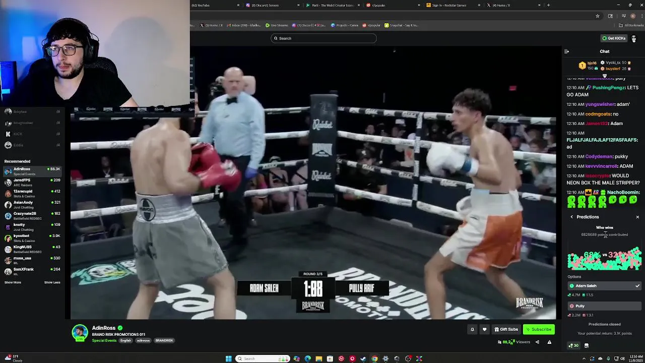Select Adam Saleh prediction option
645x363 pixels.
(604, 286)
